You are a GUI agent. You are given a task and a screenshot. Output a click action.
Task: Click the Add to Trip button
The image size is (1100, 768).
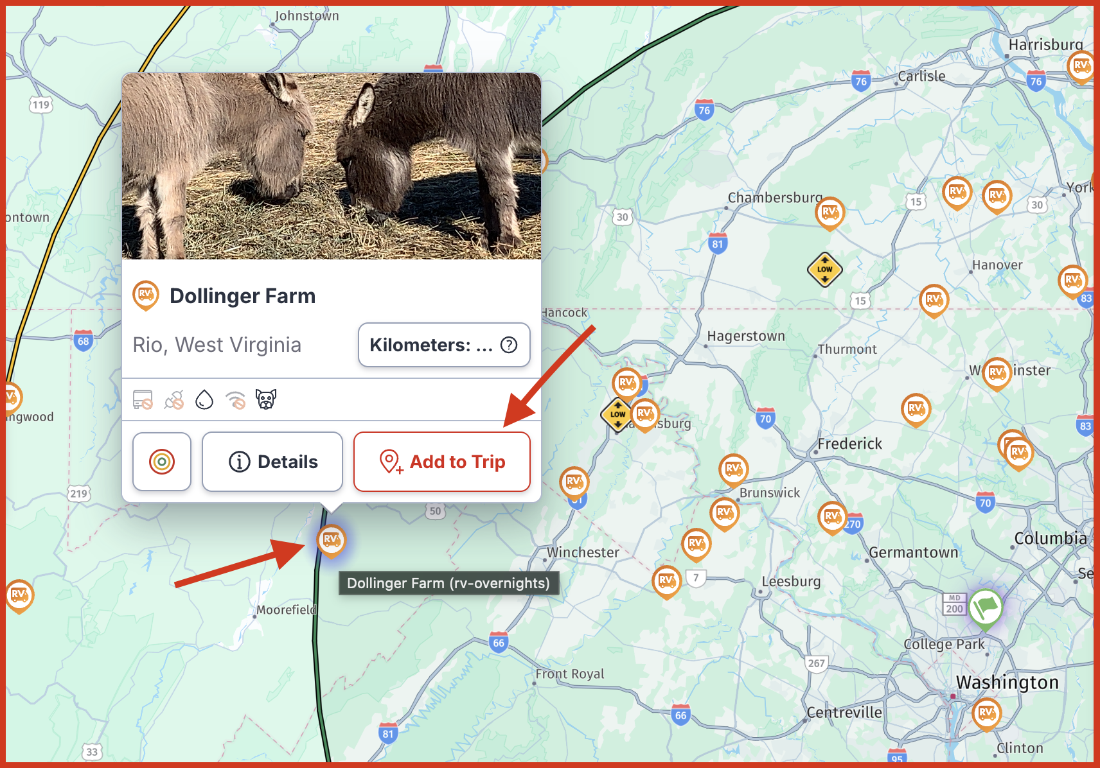442,462
